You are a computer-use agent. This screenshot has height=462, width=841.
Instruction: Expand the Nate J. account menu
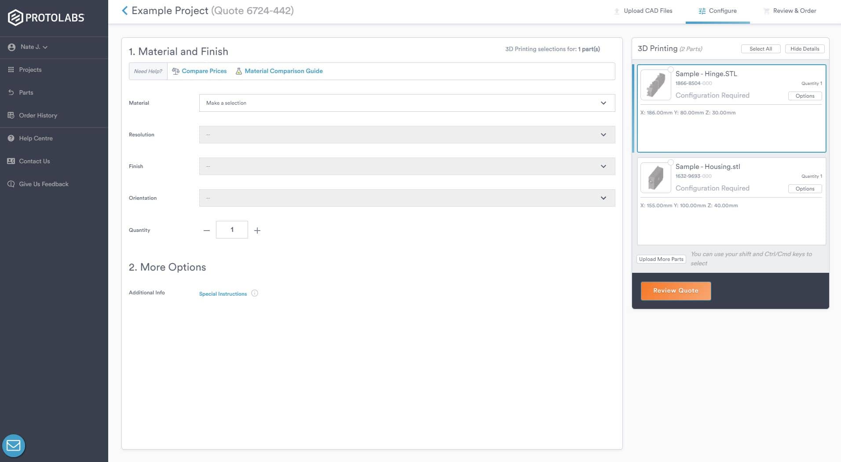coord(33,47)
